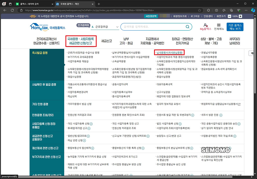Open Copilot sidebar icon

click(x=253, y=10)
